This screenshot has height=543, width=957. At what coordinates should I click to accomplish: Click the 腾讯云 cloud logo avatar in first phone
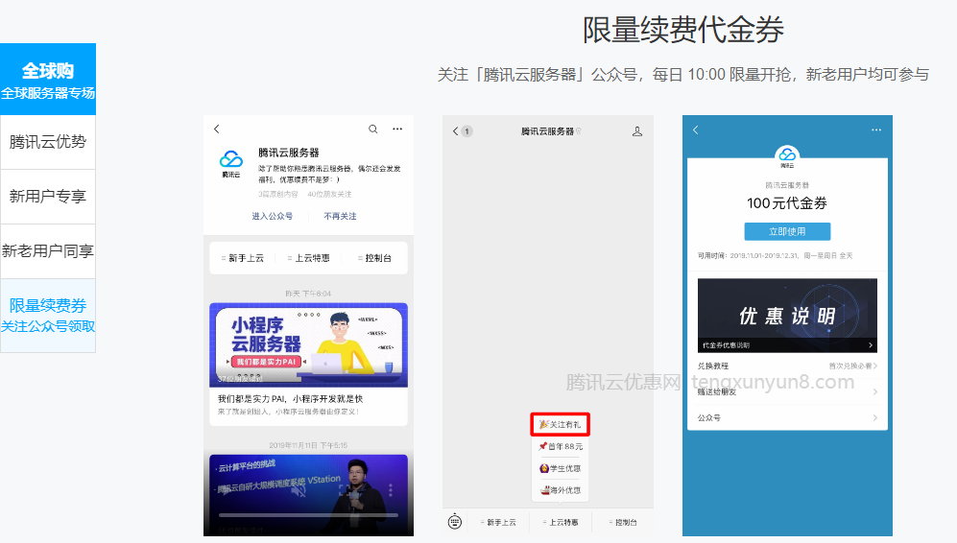pyautogui.click(x=231, y=163)
